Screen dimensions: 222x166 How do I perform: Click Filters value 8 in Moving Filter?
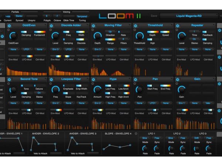coord(124,39)
